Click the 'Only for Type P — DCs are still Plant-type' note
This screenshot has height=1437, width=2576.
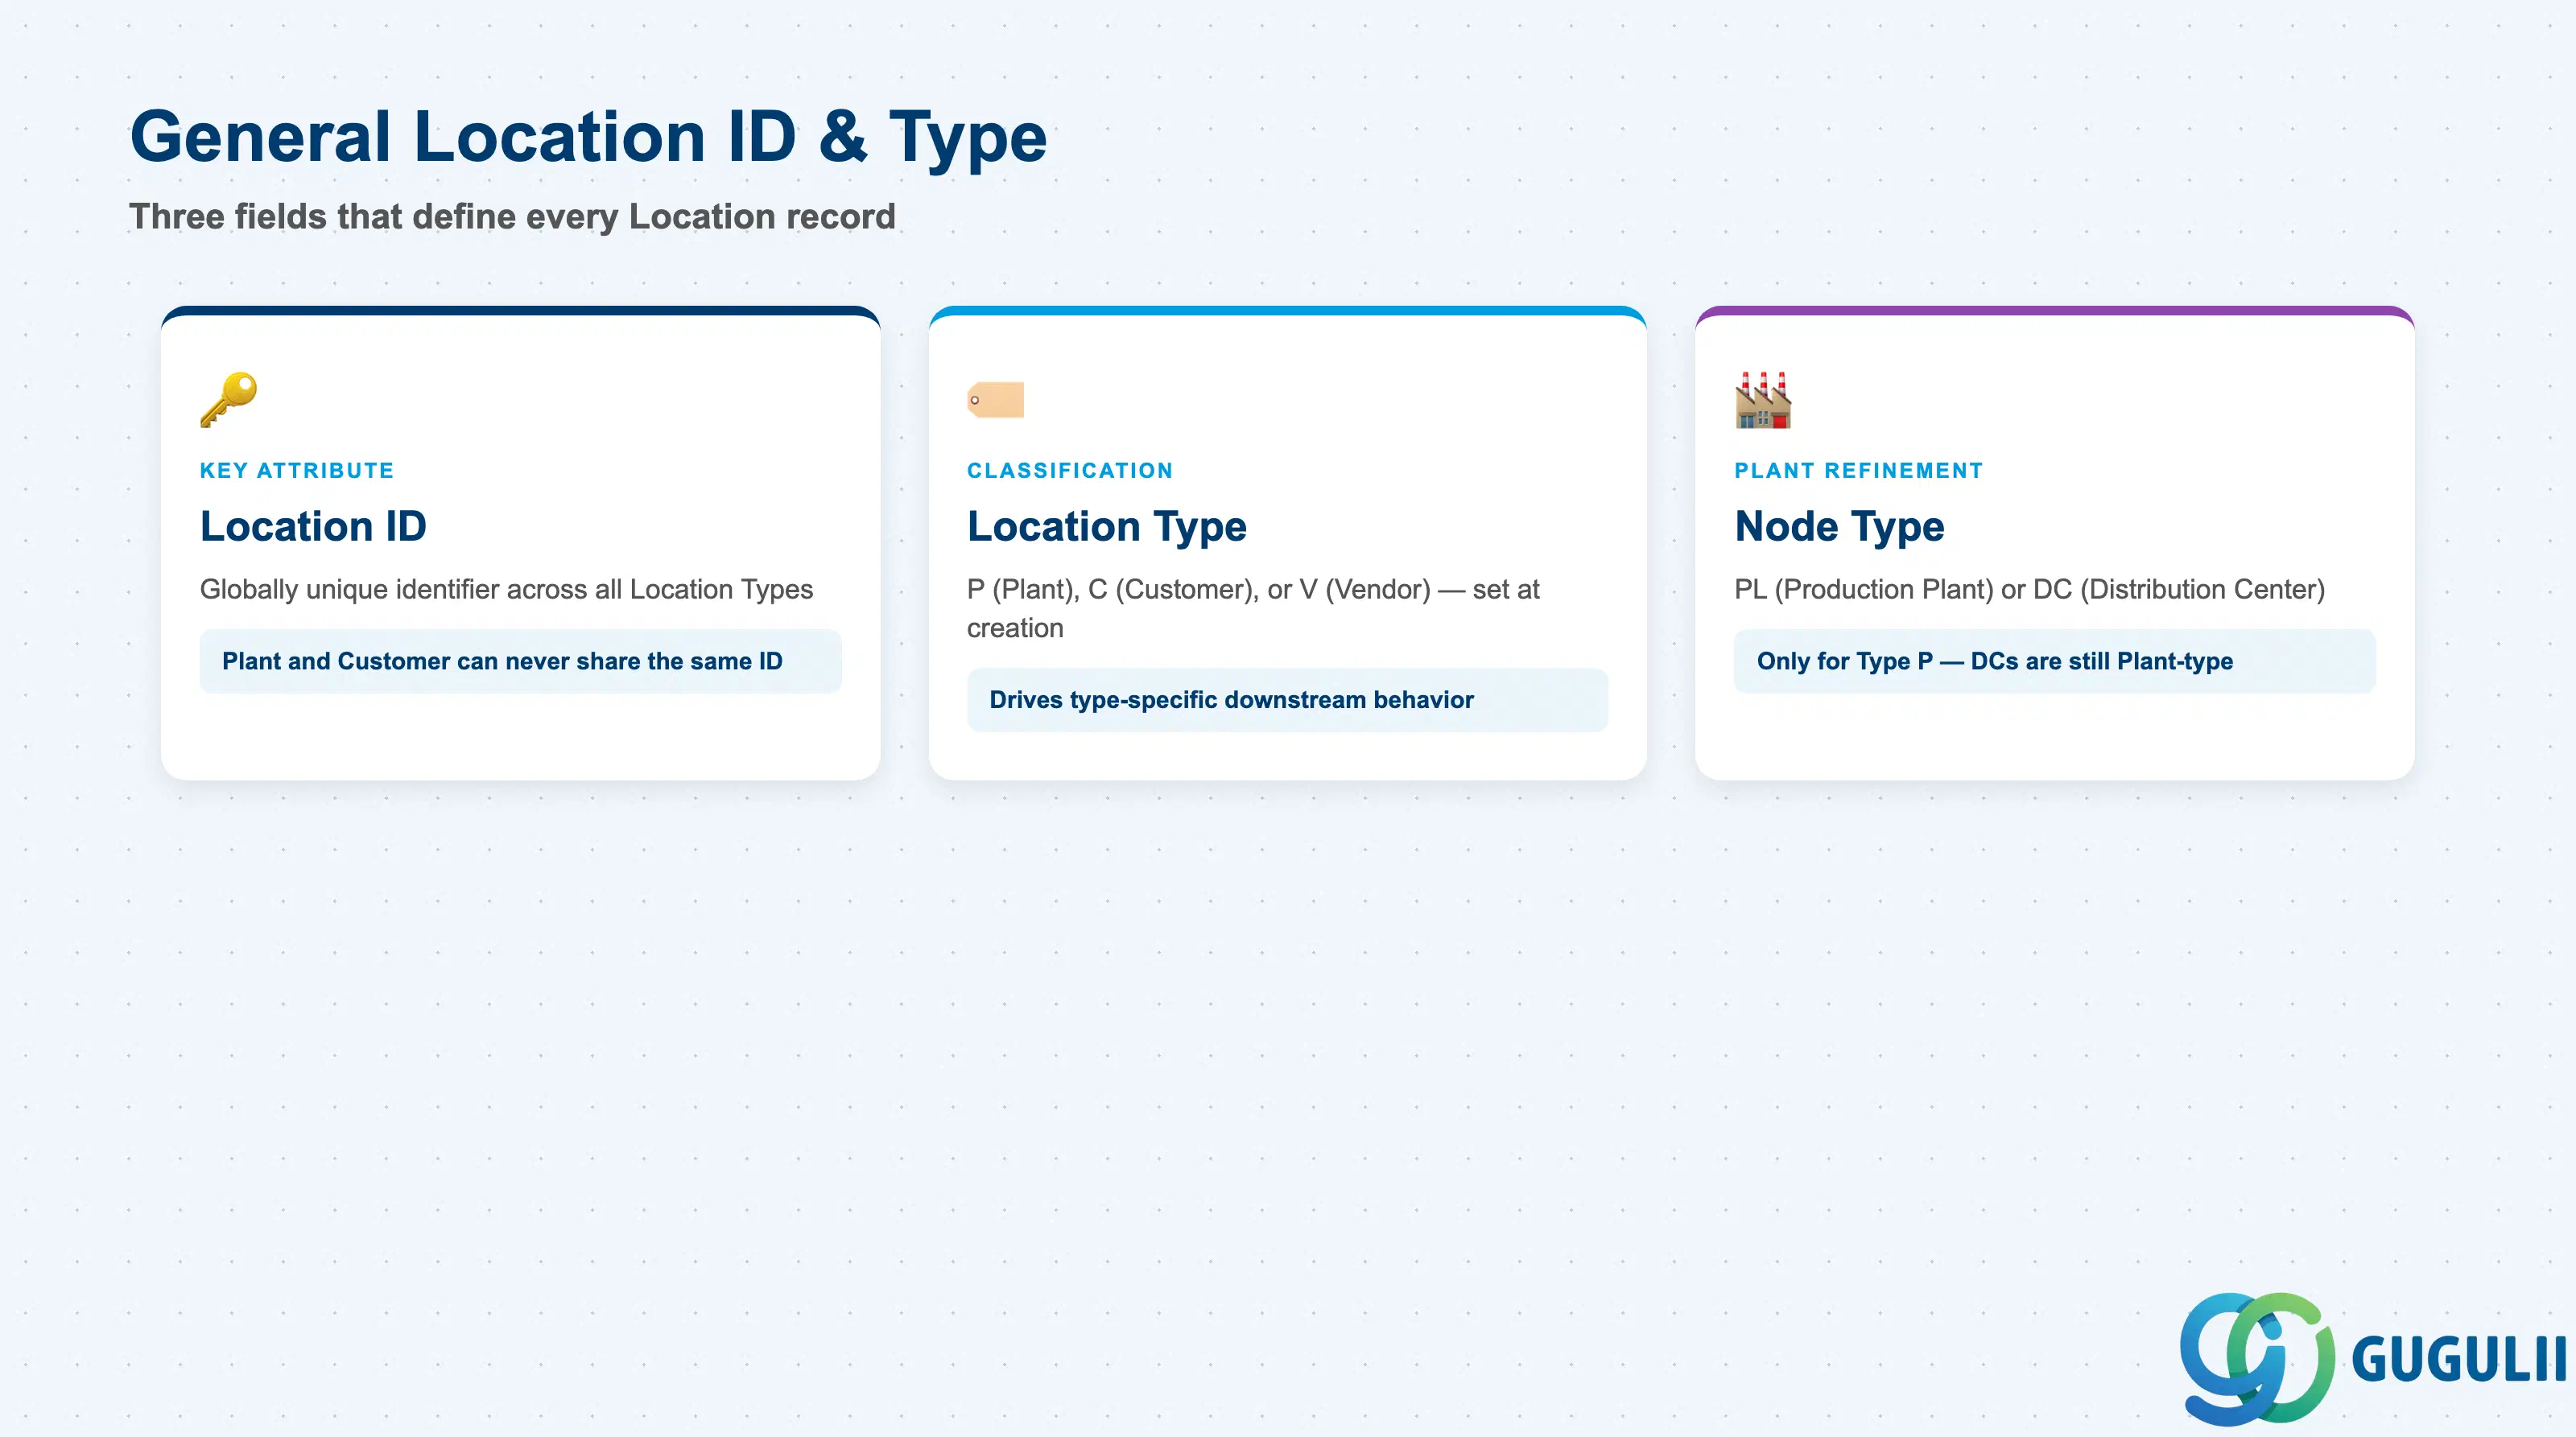click(2054, 661)
